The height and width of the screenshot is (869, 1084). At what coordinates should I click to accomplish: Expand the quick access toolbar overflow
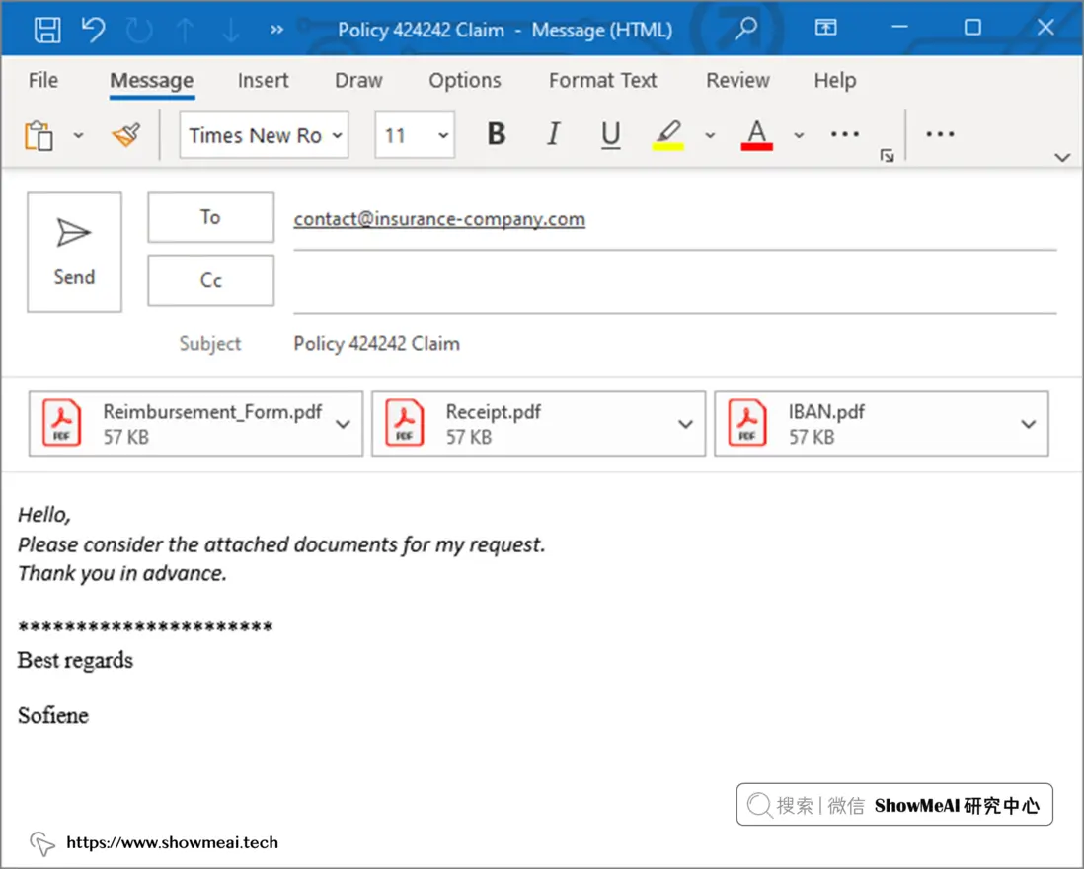[276, 30]
